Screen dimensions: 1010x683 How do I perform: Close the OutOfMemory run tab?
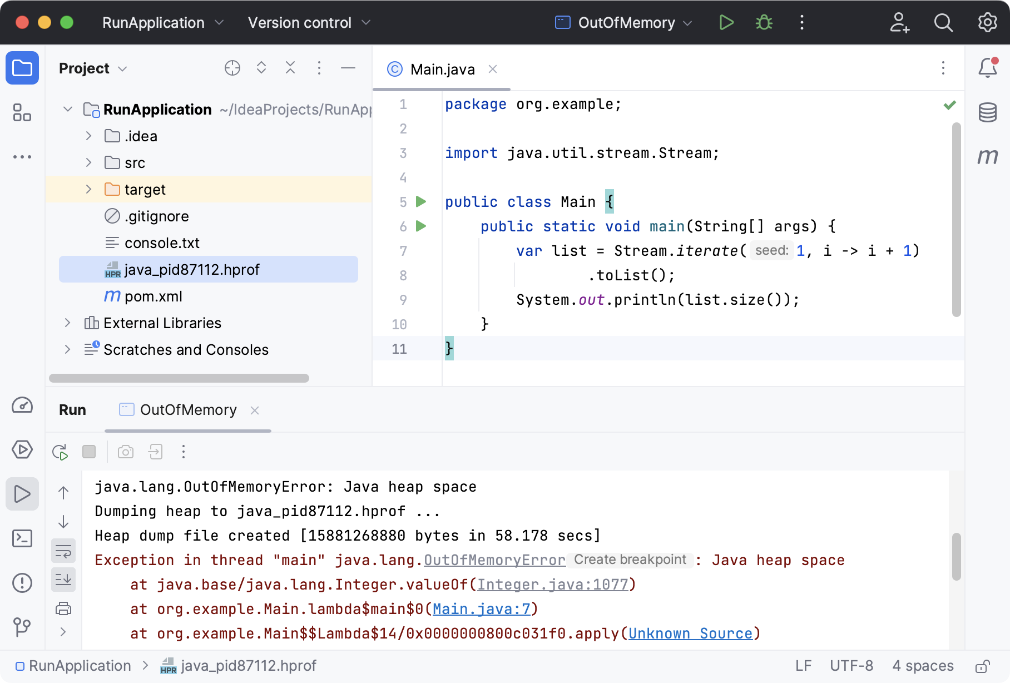click(x=255, y=410)
